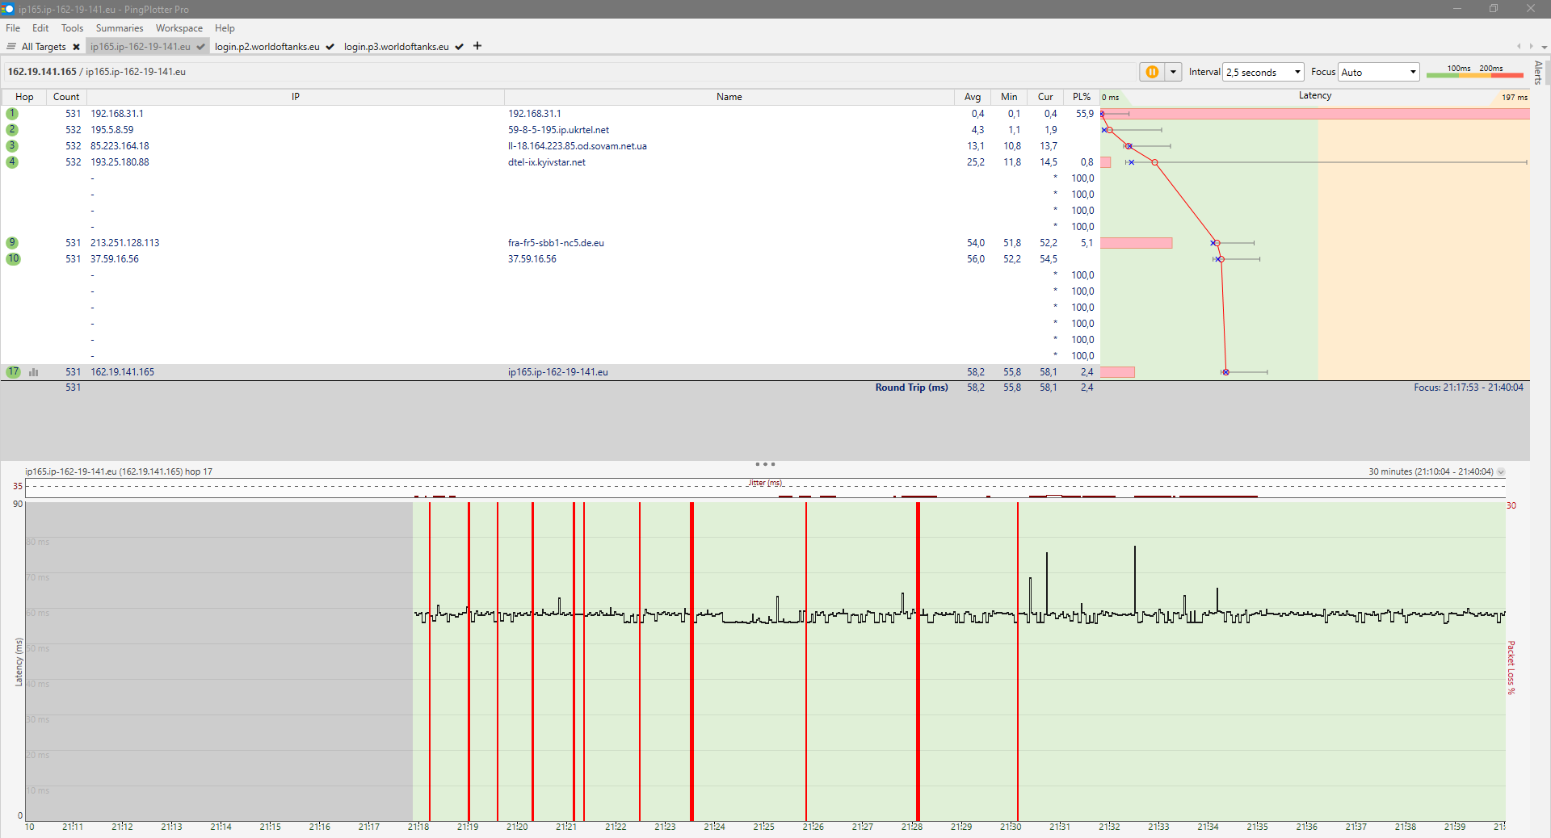Screen dimensions: 1551x838
Task: Switch to the login.p2.worldoftanks.eu tab
Action: [267, 47]
